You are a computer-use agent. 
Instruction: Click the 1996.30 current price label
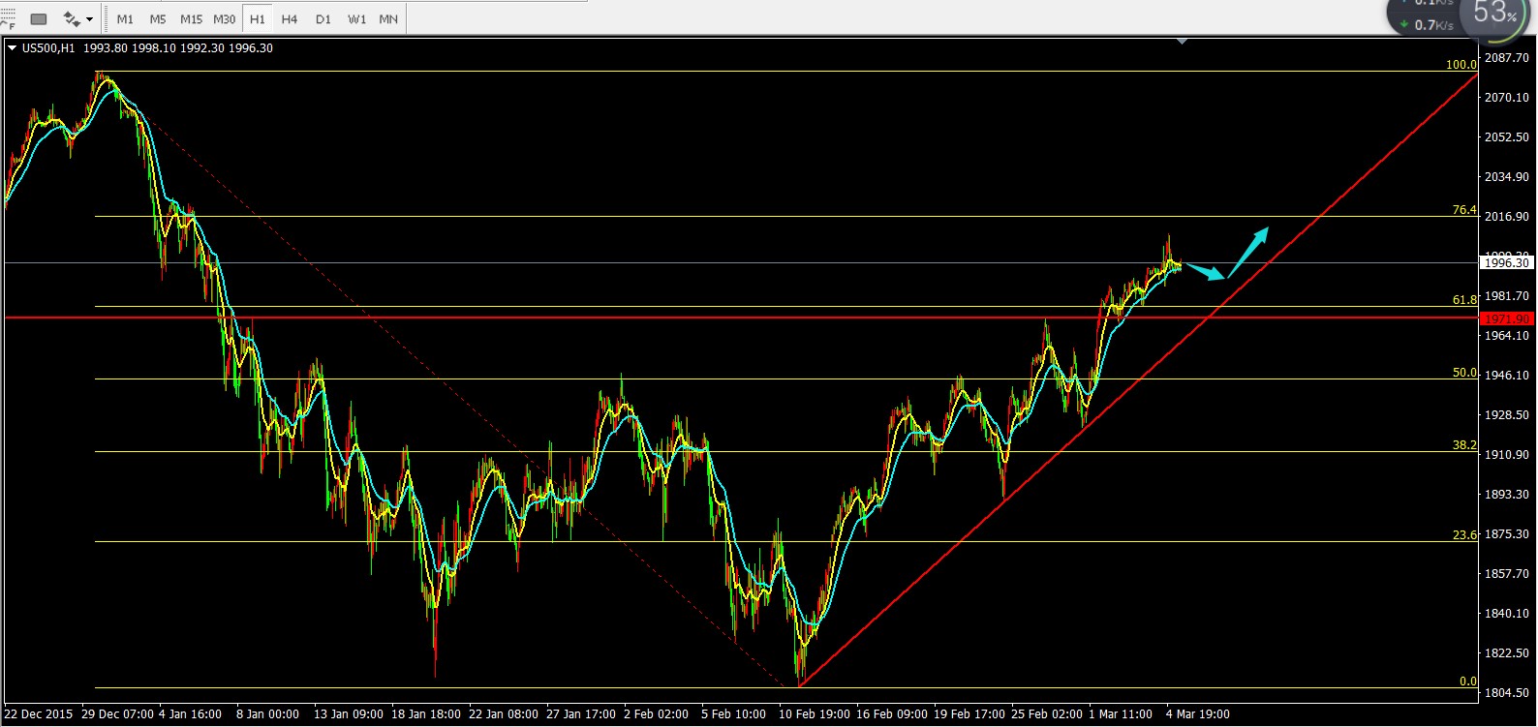(1506, 262)
